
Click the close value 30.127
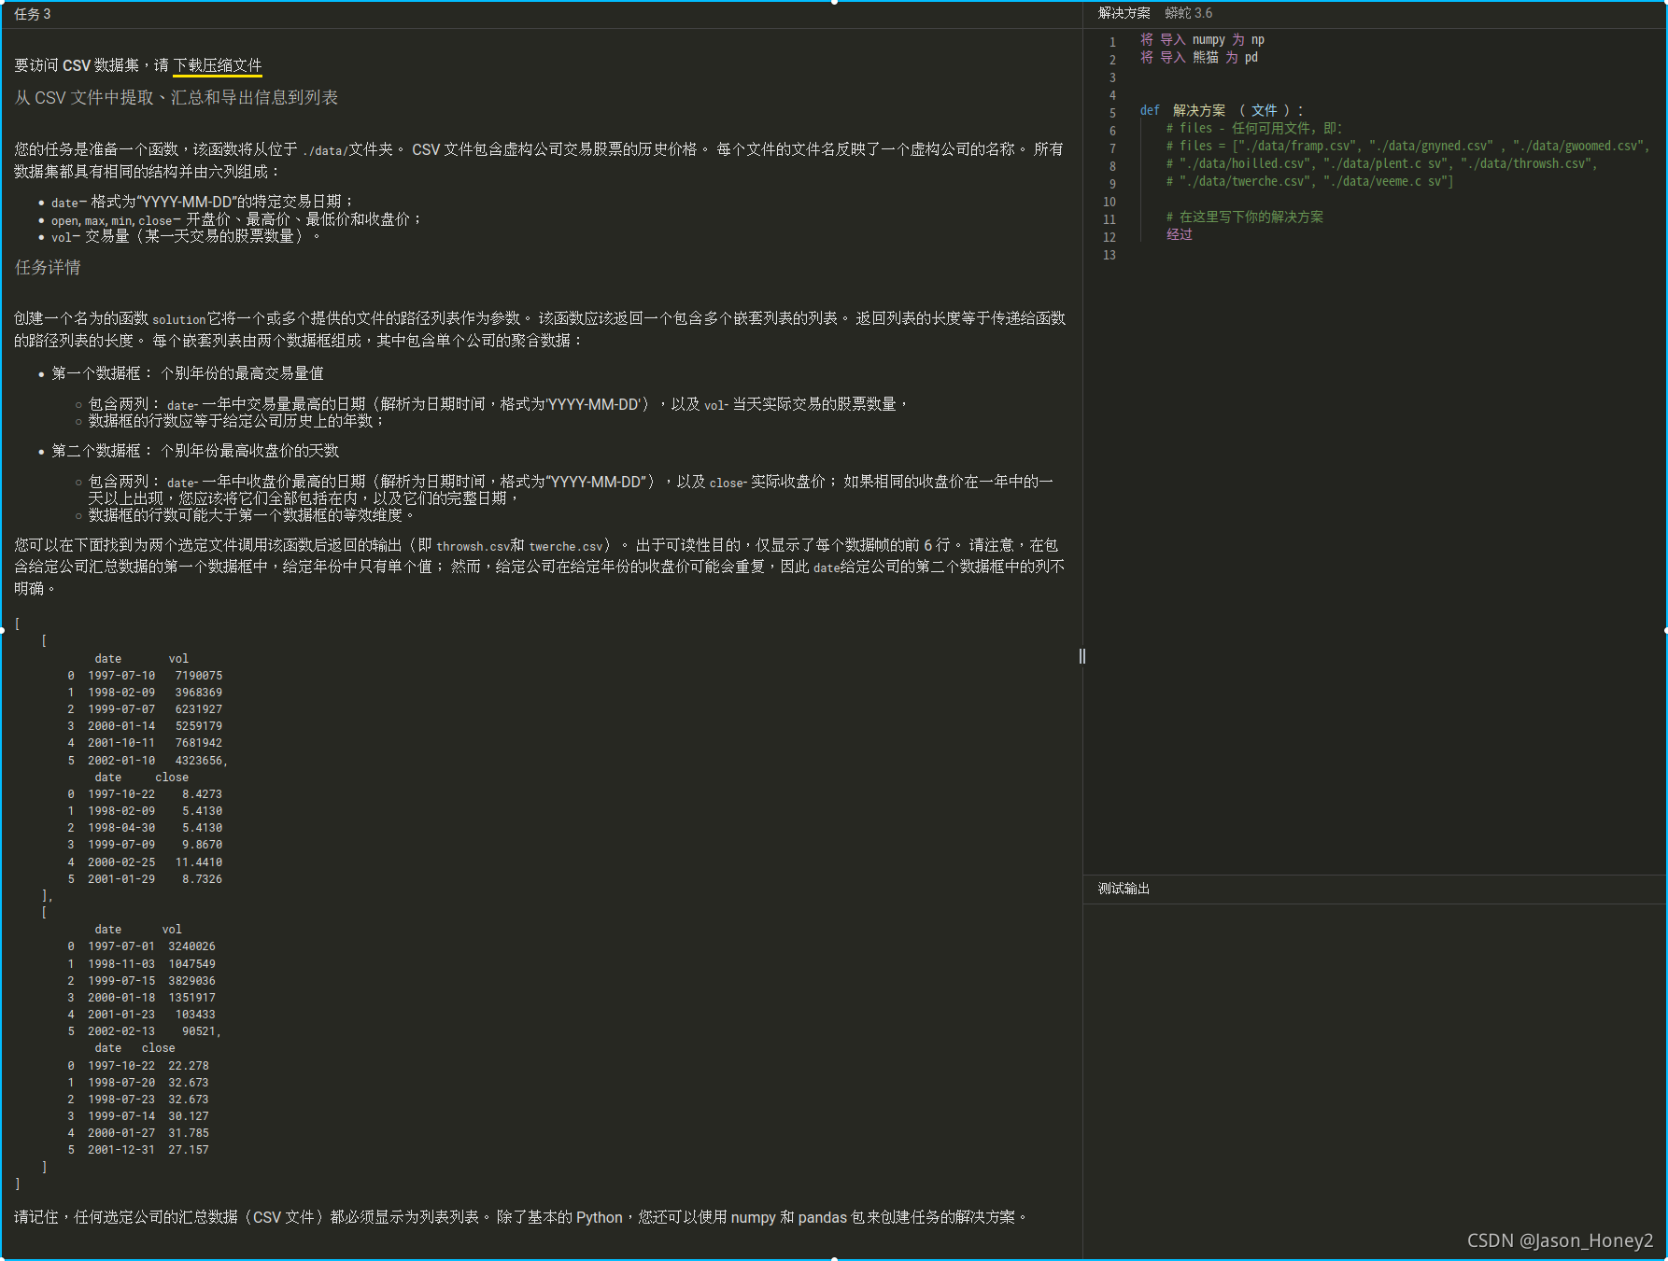189,1116
